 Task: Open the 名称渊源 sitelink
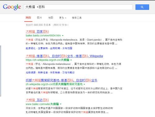click(31, 73)
